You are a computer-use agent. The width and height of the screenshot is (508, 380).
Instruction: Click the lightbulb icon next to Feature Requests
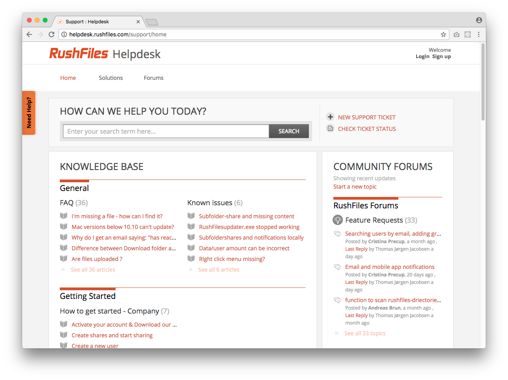pos(338,220)
